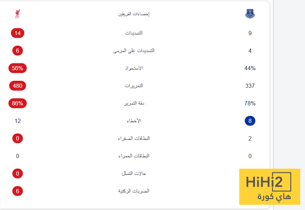Viewport: 305px width, 210px height.
Task: Click the red 0 offsides badge
Action: click(18, 173)
